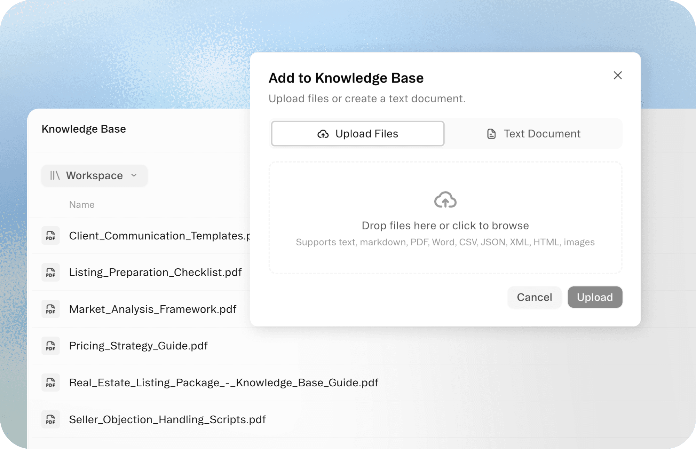Click the Name column header

point(82,205)
